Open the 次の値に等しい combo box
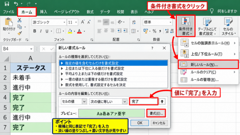This screenshot has width=240, height=135. coord(108,102)
